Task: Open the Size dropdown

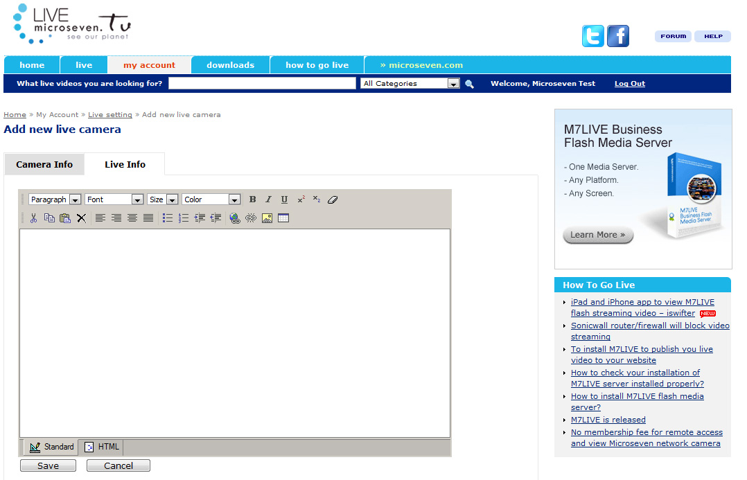Action: (162, 199)
